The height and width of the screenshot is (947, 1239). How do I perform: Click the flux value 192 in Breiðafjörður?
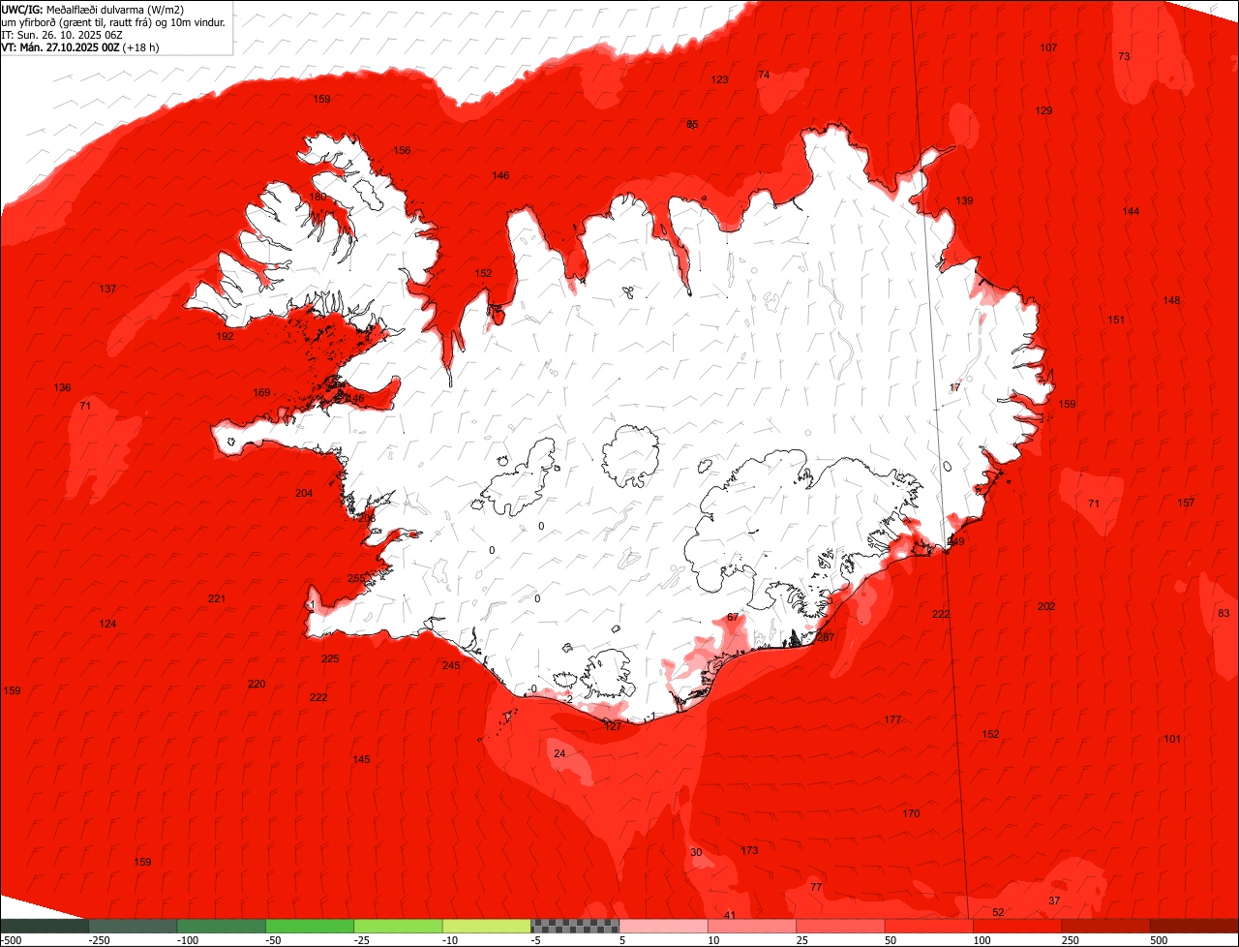[225, 336]
